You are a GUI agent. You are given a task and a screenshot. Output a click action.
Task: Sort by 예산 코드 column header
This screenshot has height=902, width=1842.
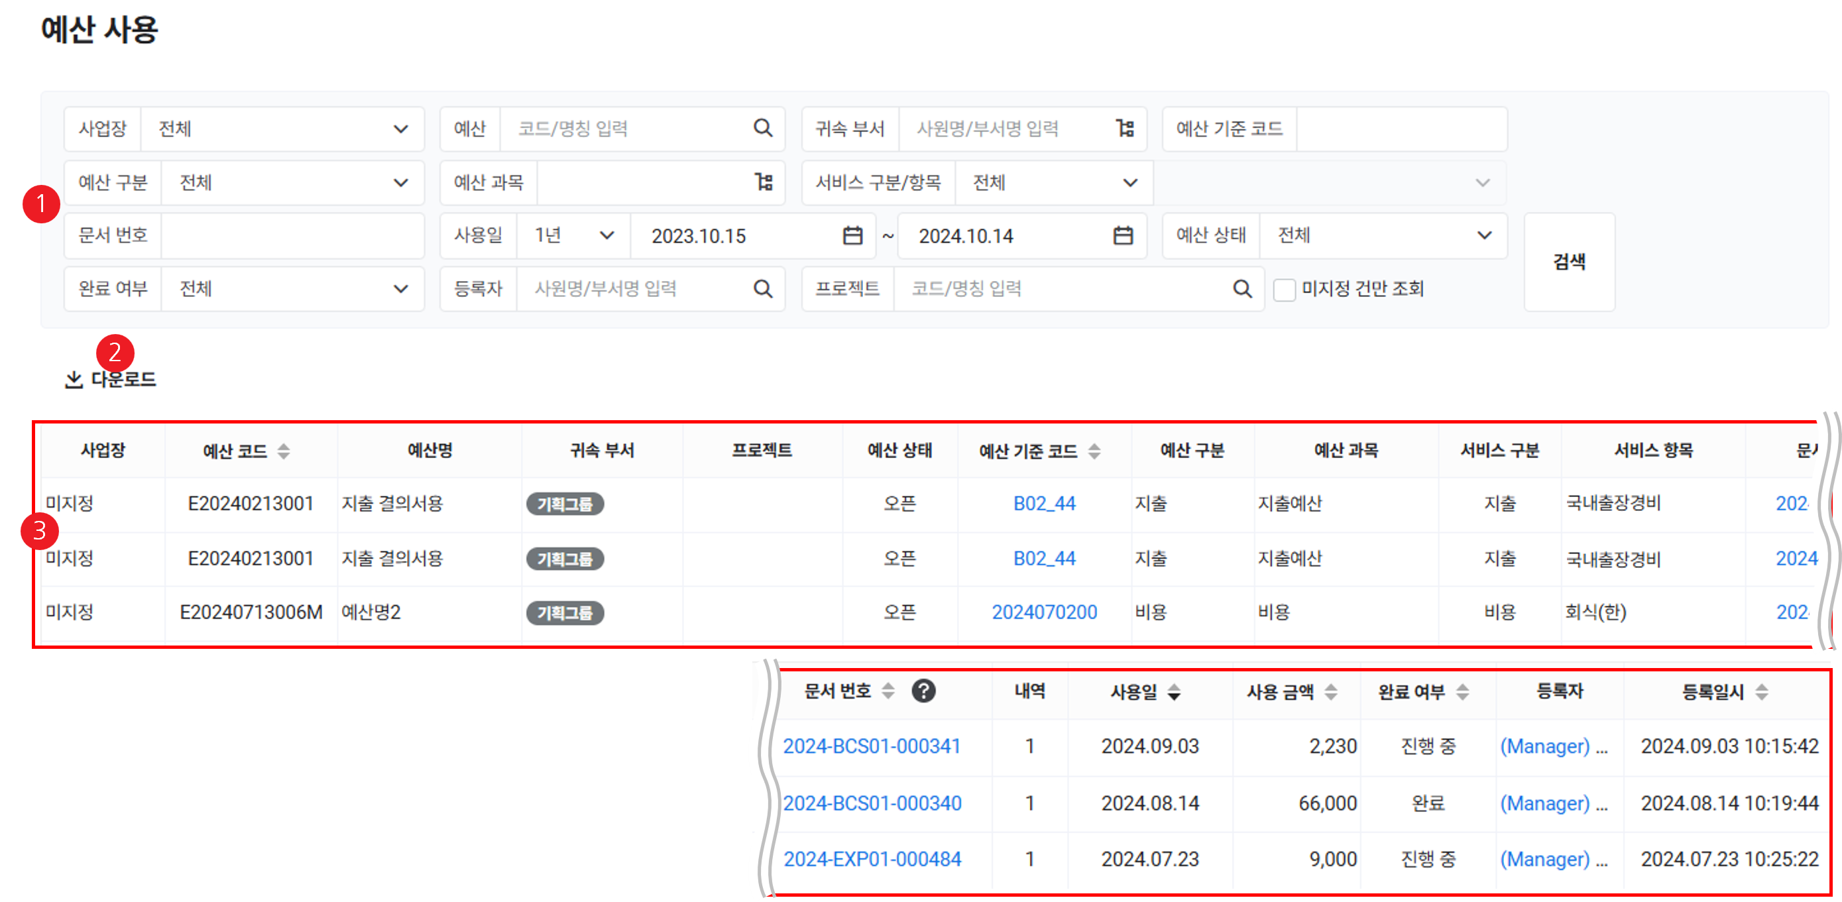(x=283, y=451)
